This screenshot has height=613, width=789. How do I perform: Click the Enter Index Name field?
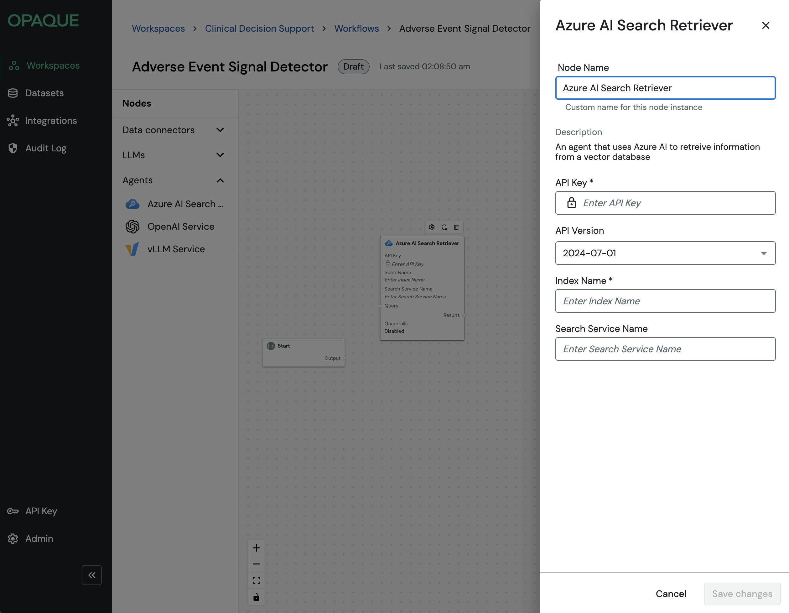tap(665, 301)
